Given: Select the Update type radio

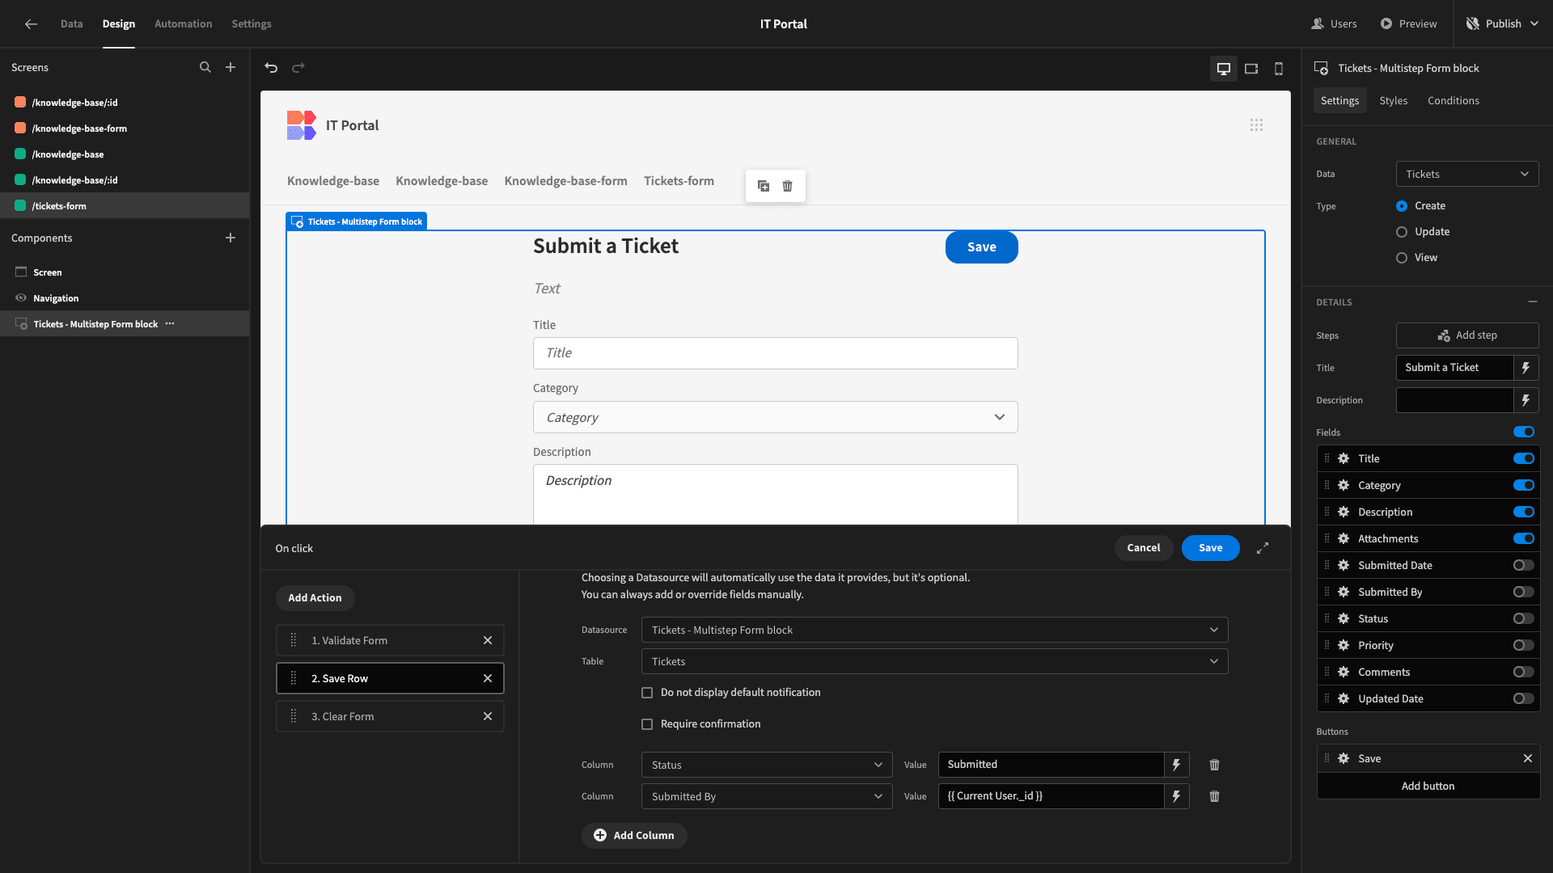Looking at the screenshot, I should tap(1402, 232).
